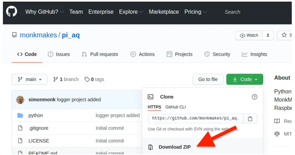Open the Actions tab
The image size is (295, 155).
[142, 54]
